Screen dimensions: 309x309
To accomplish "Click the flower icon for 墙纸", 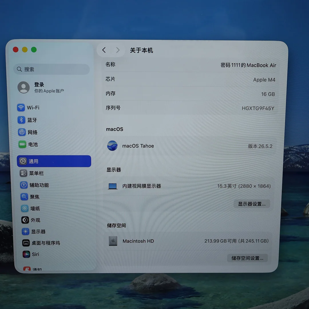I will pyautogui.click(x=25, y=208).
